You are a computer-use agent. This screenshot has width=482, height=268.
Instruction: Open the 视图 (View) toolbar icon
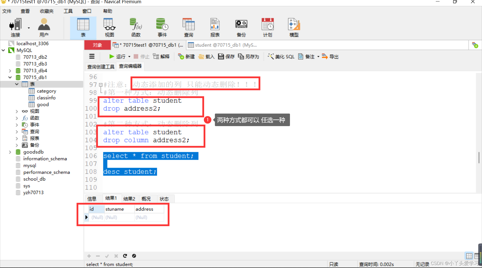pos(109,28)
